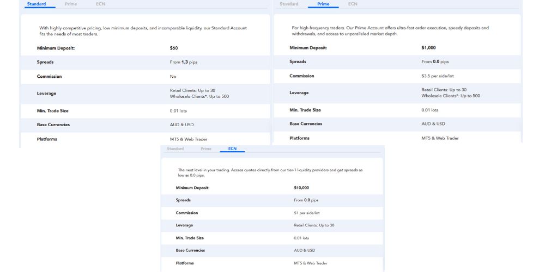
Task: Click the $10,000 minimum deposit value
Action: [301, 188]
